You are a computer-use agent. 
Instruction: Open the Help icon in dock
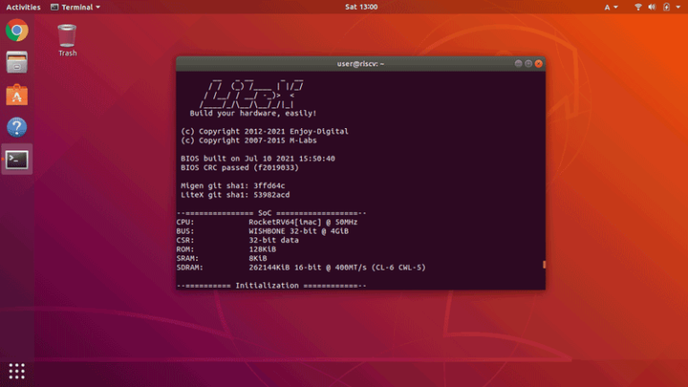coord(17,127)
